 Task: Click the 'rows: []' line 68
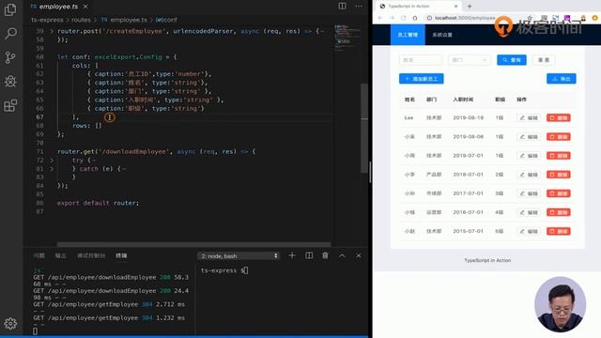[87, 126]
